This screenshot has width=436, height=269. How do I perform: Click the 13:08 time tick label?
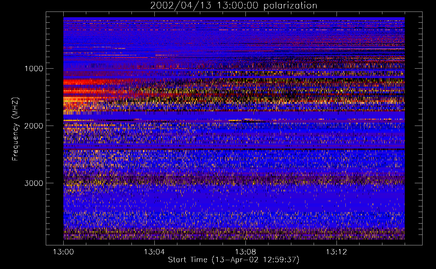[x=245, y=252]
